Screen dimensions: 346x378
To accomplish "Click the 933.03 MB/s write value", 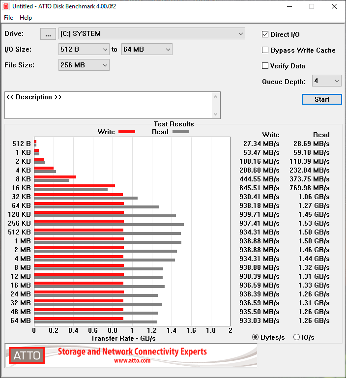I will point(259,320).
